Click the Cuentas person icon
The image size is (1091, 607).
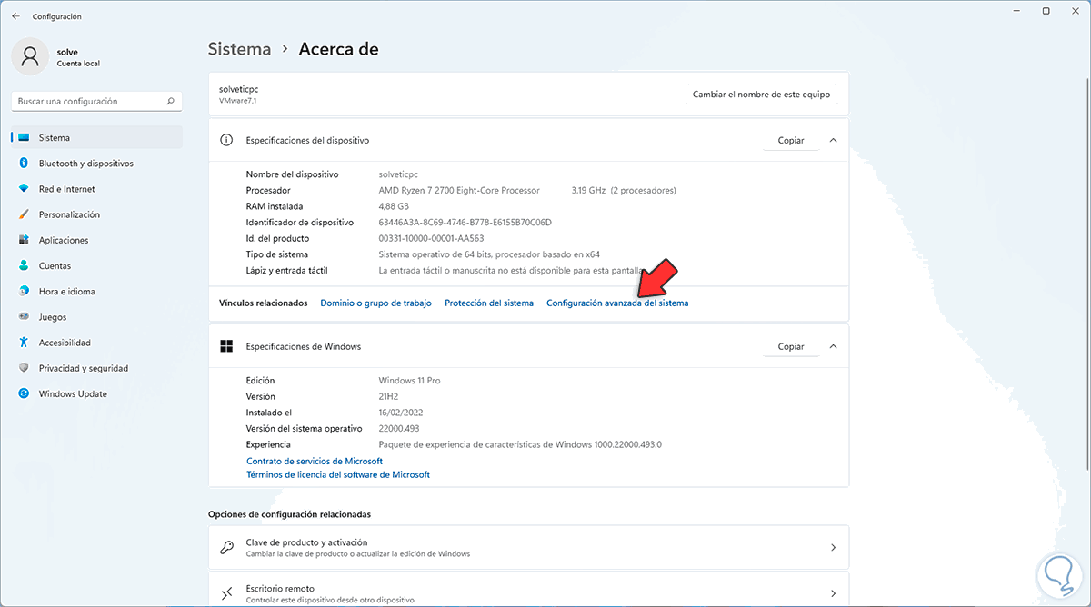[24, 266]
